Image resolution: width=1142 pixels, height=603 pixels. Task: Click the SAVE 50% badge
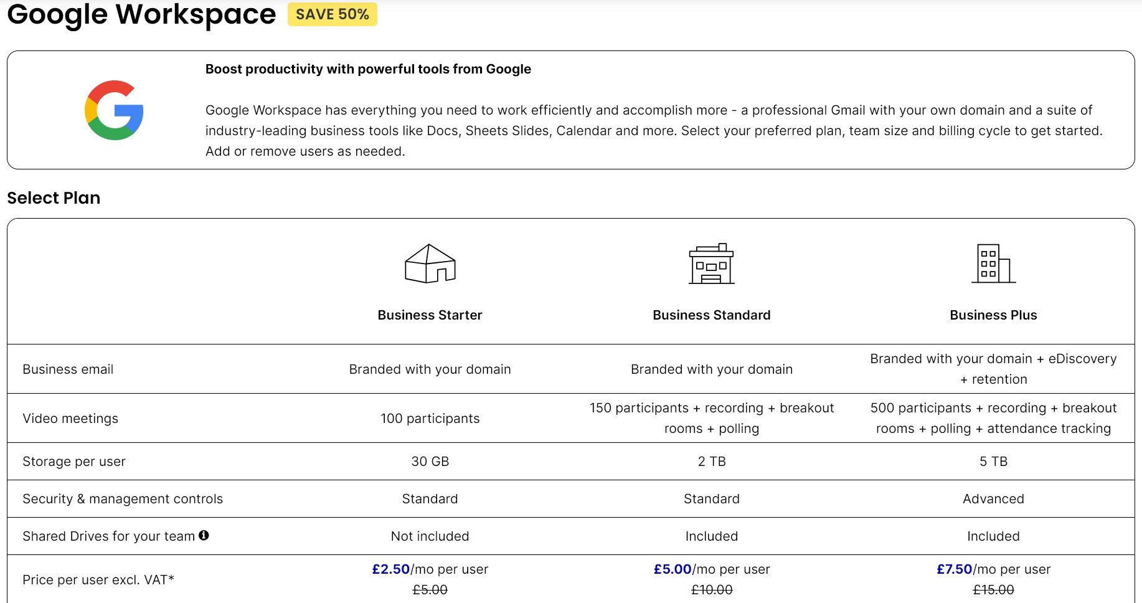[x=333, y=14]
